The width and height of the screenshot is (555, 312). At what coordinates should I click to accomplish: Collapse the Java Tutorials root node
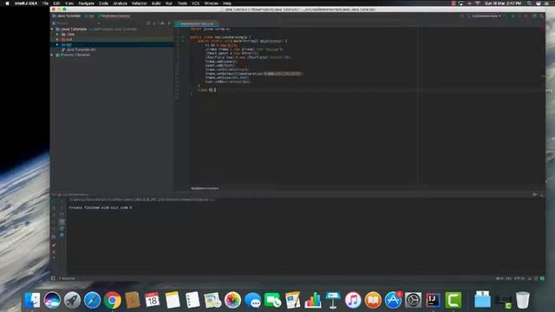[x=52, y=29]
